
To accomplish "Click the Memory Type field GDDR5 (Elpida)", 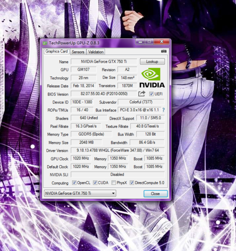I will (91, 134).
